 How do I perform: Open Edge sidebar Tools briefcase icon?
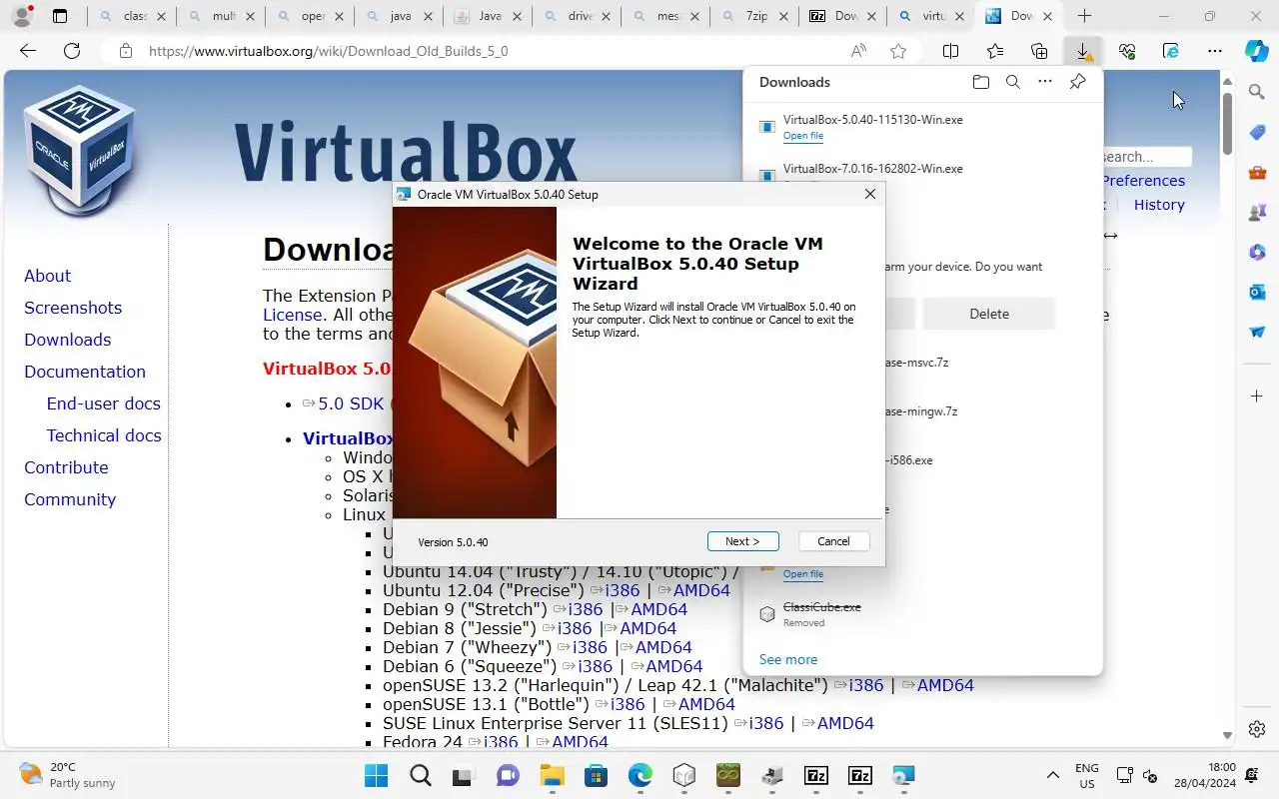1257,172
